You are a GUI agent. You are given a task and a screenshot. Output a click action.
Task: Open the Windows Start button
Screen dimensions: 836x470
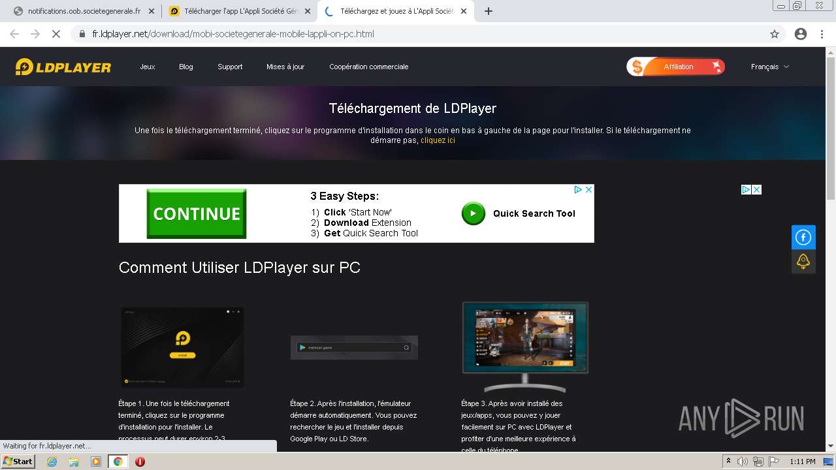(x=18, y=462)
